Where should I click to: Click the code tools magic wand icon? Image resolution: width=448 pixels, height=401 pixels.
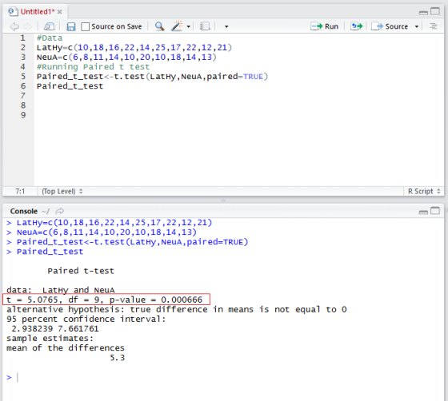click(177, 26)
